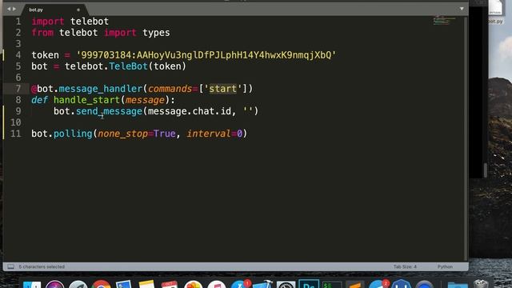Open the Trash in the Dock
This screenshot has width=512, height=288.
click(481, 284)
